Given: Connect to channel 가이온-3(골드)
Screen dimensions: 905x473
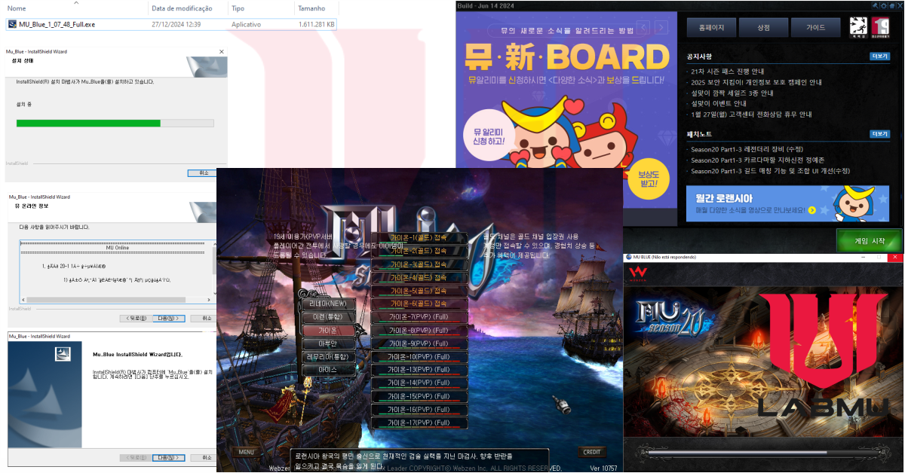Looking at the screenshot, I should click(x=419, y=264).
